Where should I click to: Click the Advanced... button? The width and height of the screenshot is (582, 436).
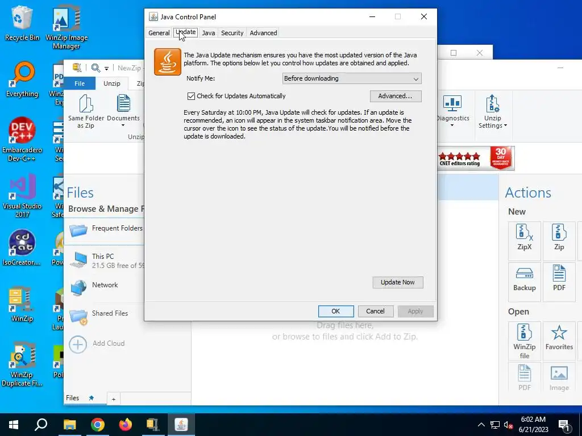(396, 96)
